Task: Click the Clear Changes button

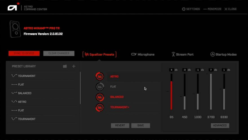Action: [59, 53]
